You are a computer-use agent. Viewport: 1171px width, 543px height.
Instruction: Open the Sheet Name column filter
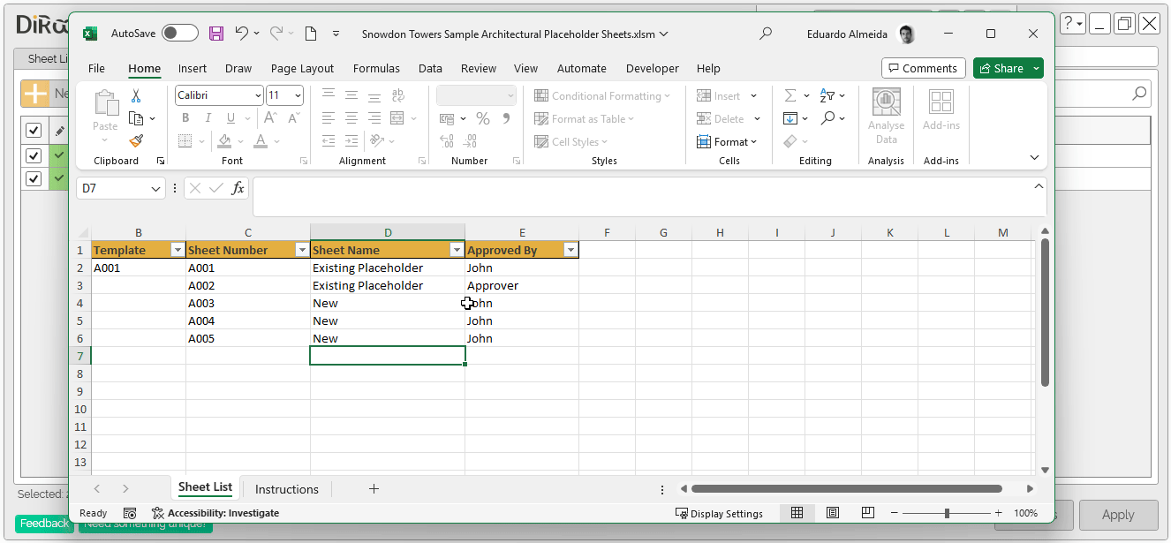click(x=457, y=250)
